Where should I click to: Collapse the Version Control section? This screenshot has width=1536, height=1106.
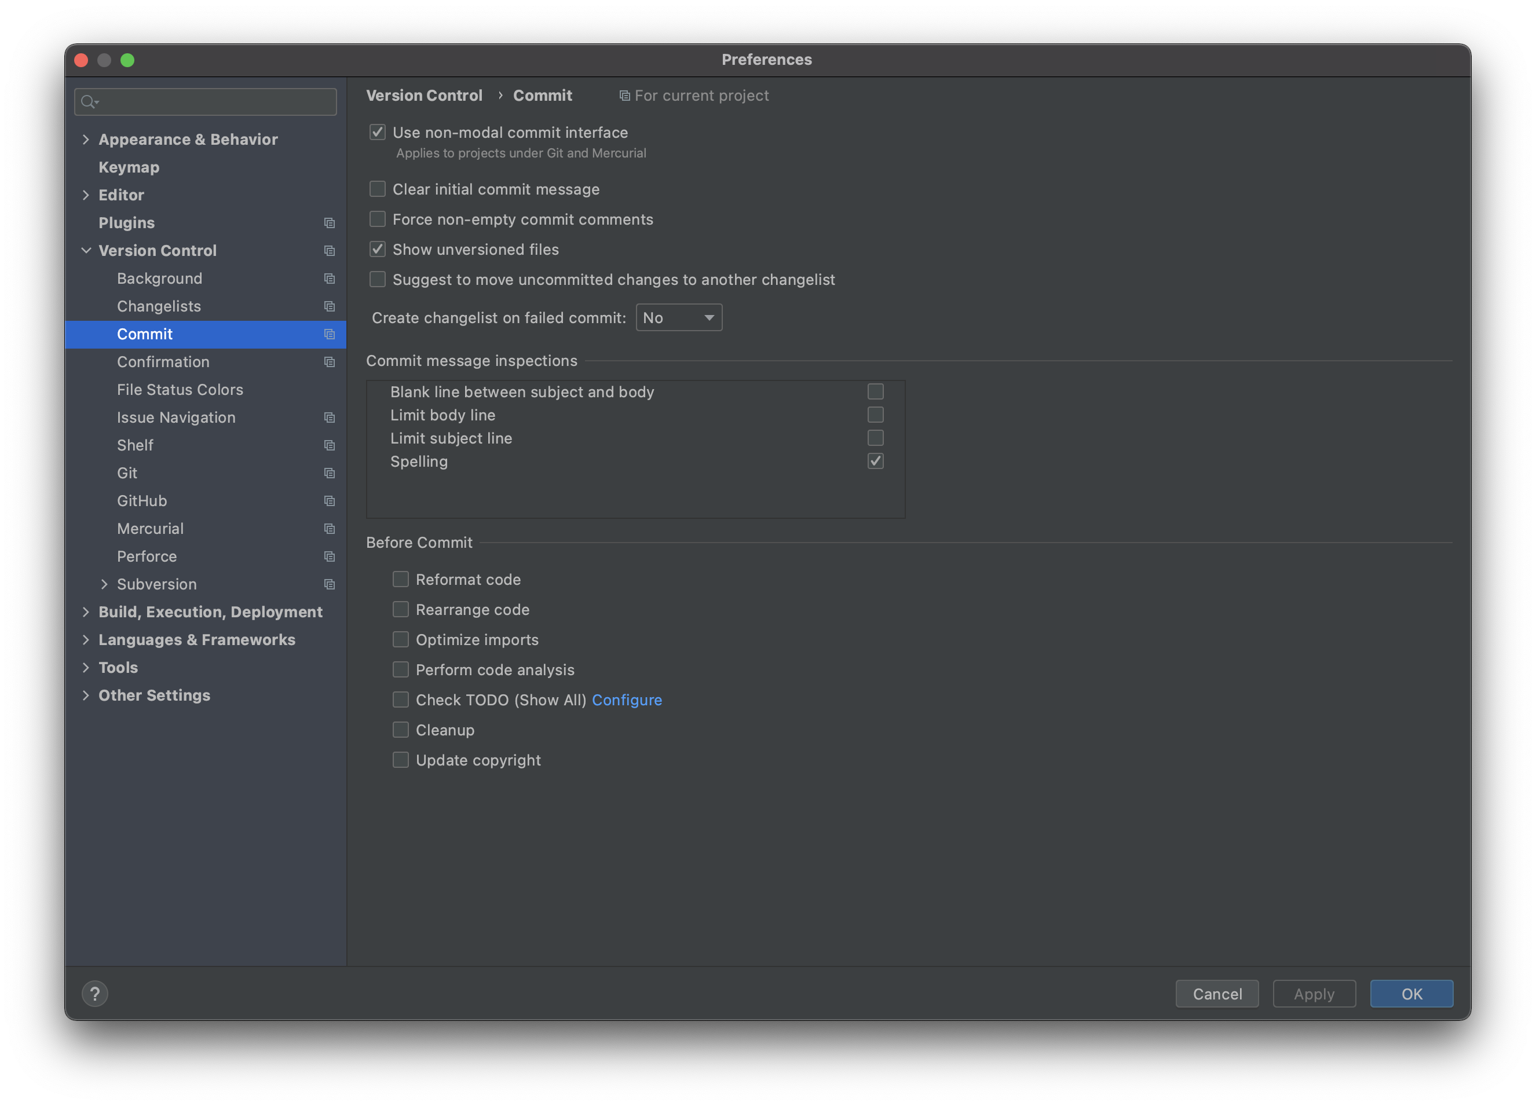(x=86, y=251)
